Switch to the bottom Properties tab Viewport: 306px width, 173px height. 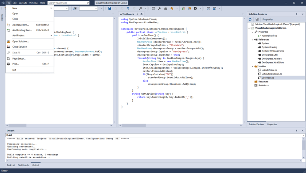point(272,124)
